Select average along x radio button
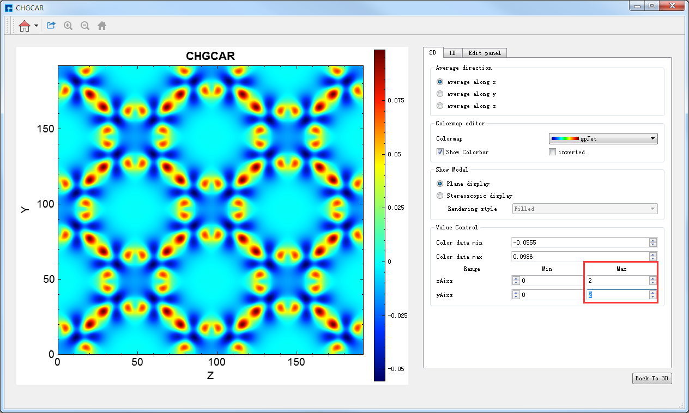The image size is (689, 413). click(440, 82)
